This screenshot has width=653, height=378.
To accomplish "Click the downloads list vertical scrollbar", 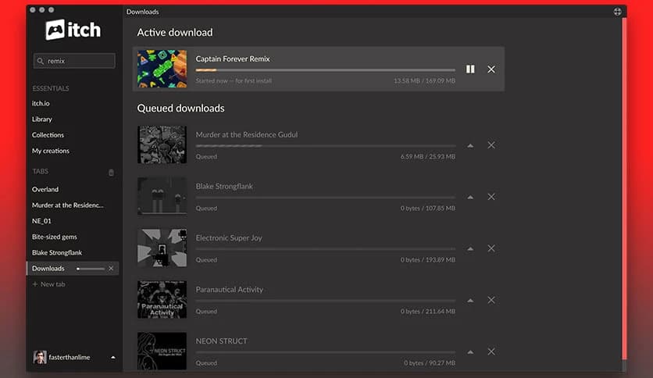I will [624, 188].
